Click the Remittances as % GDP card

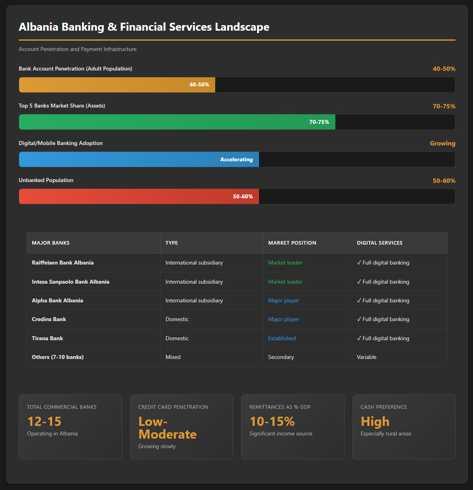pos(292,427)
